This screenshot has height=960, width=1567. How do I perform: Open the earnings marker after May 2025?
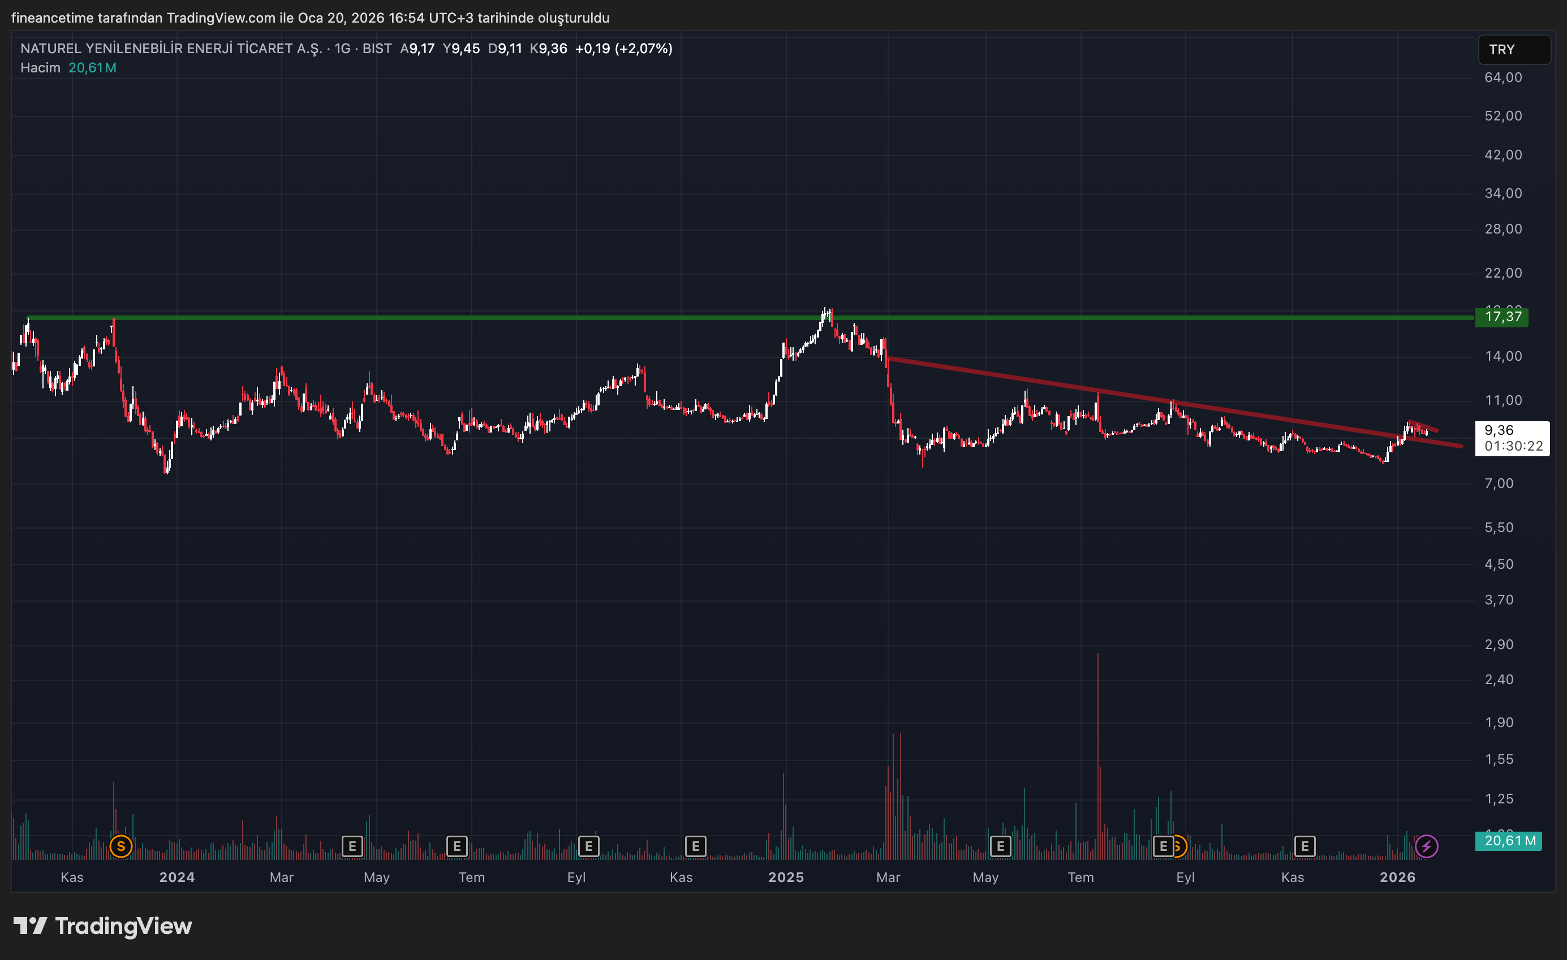tap(1000, 846)
